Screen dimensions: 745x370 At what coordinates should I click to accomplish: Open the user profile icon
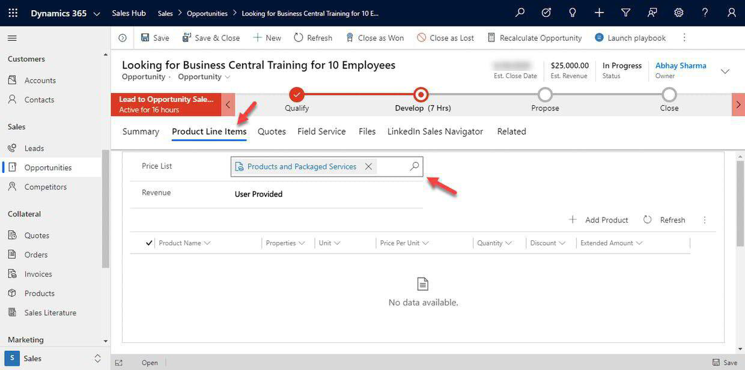click(731, 13)
